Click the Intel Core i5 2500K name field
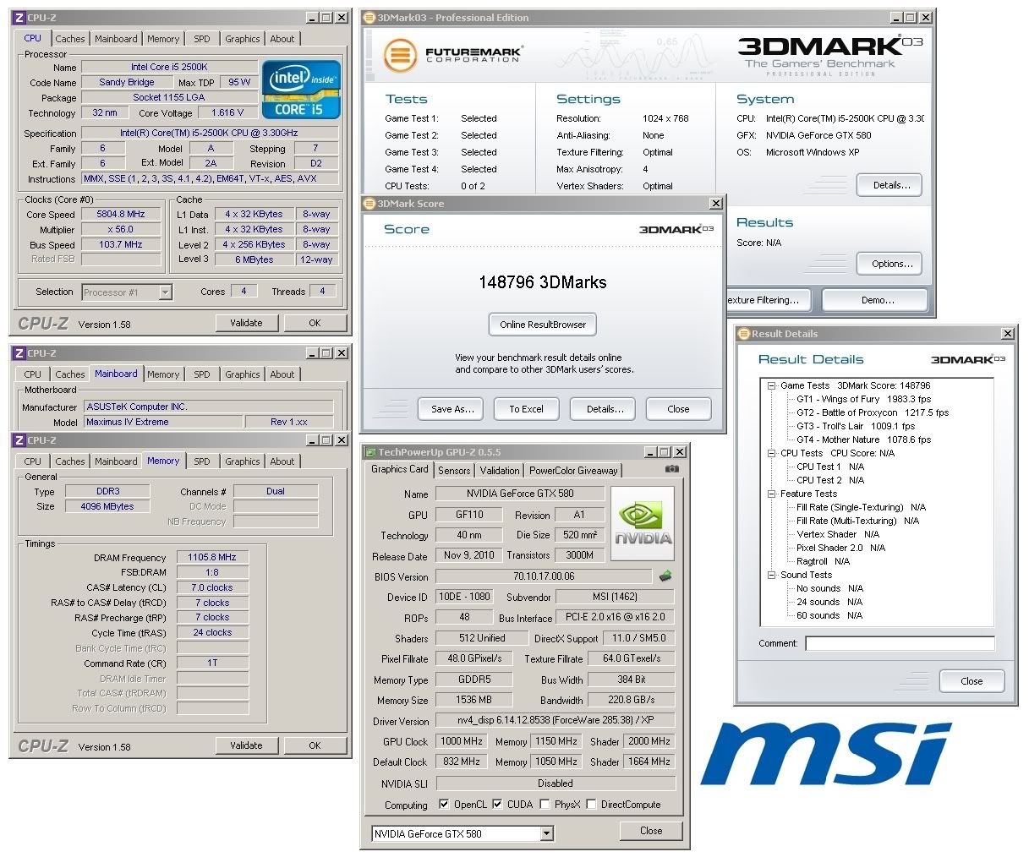 pos(169,68)
